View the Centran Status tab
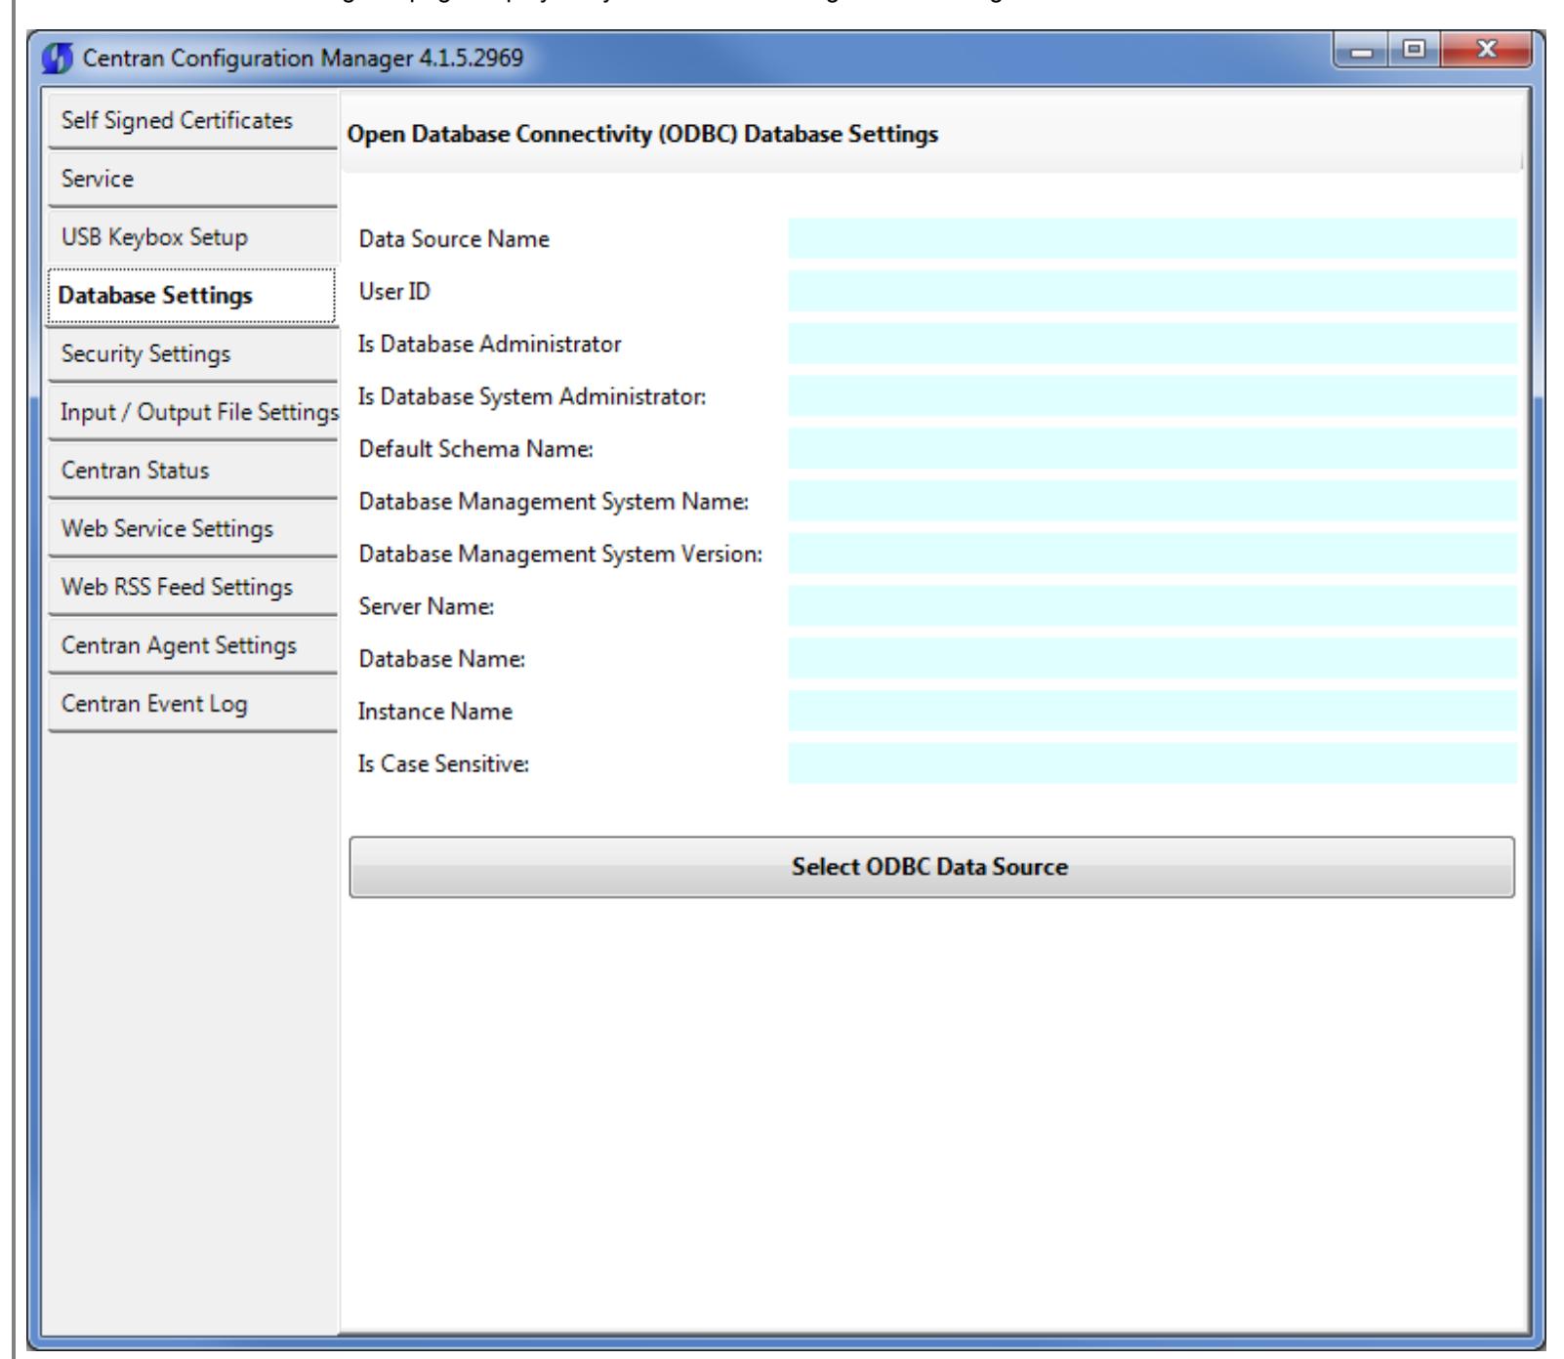 (192, 471)
